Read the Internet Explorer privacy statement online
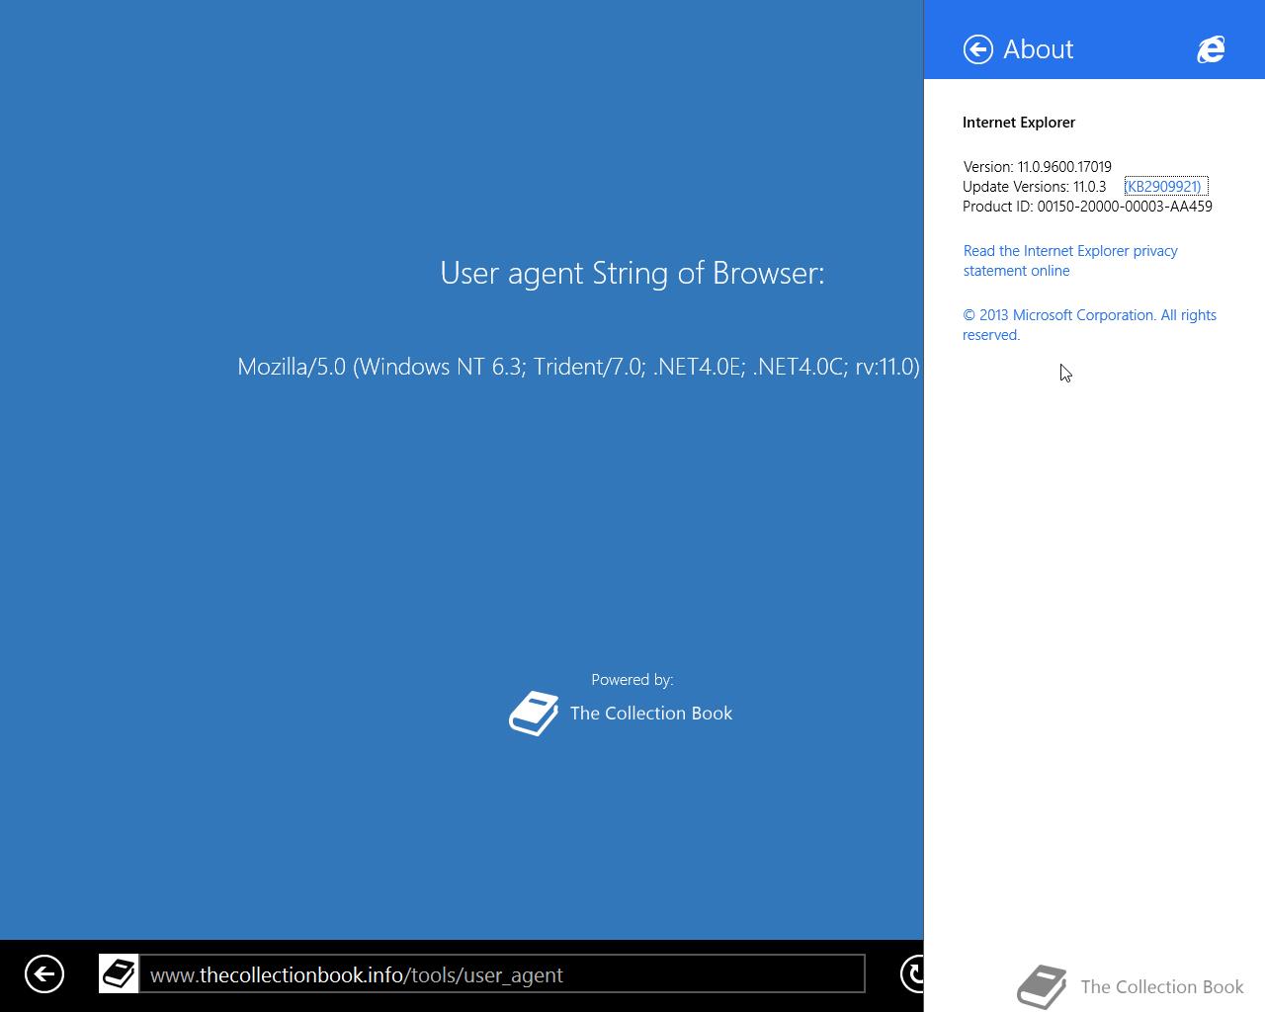 click(1070, 261)
